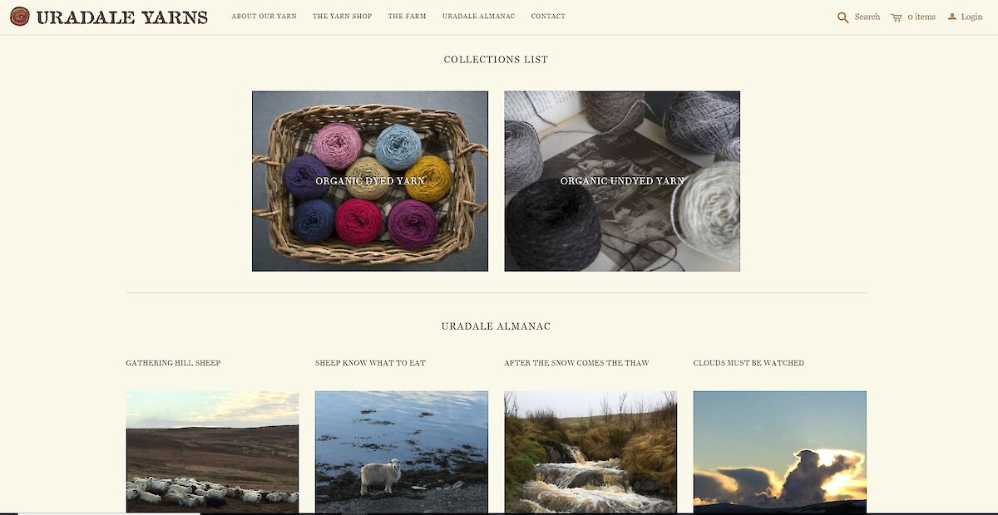Click the Login text link
Image resolution: width=998 pixels, height=515 pixels.
click(x=971, y=17)
